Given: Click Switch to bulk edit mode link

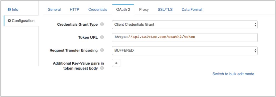Looking at the screenshot, I should tap(233, 74).
